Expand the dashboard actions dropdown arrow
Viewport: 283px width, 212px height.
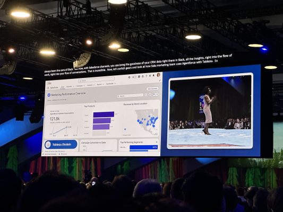pos(157,94)
